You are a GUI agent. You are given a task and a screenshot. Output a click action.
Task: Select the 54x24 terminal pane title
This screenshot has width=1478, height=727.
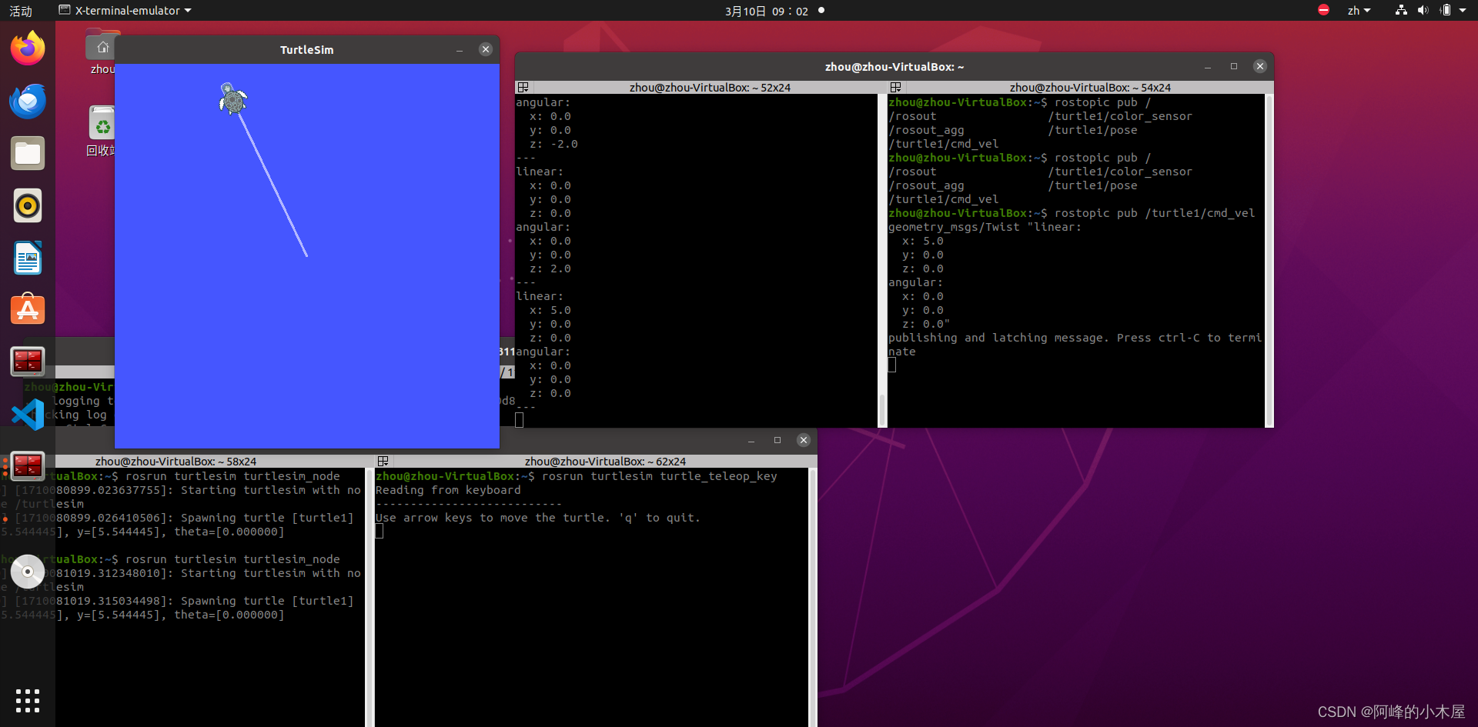[1090, 88]
